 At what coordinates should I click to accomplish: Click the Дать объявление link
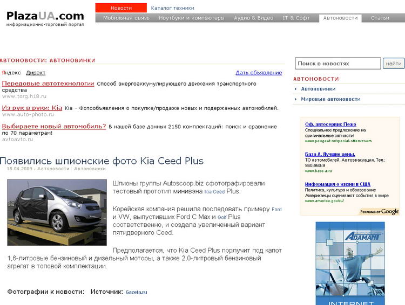click(259, 73)
